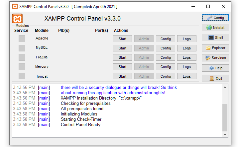Click the FileZilla module name

point(42,57)
